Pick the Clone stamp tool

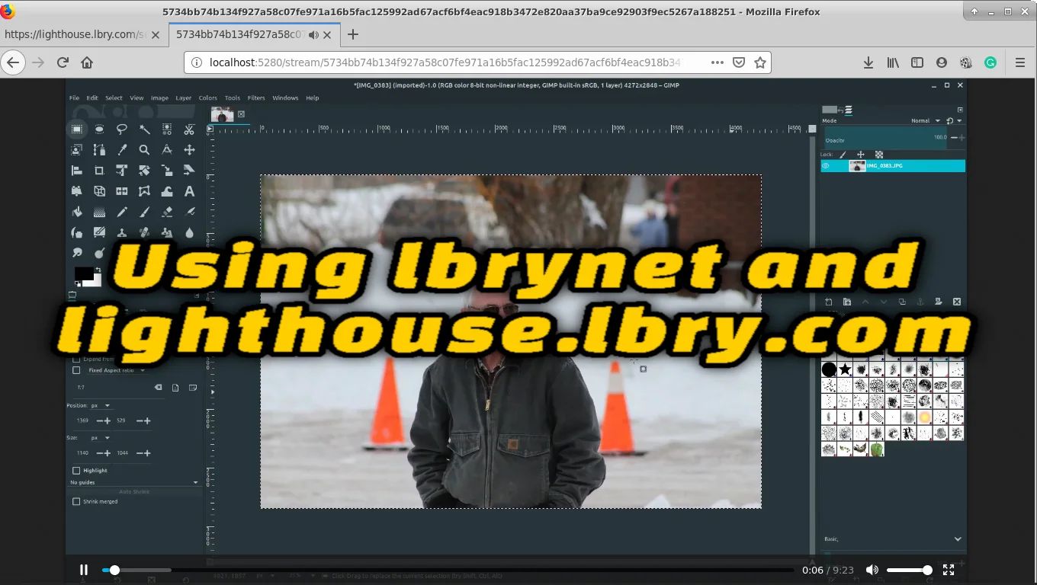coord(121,232)
